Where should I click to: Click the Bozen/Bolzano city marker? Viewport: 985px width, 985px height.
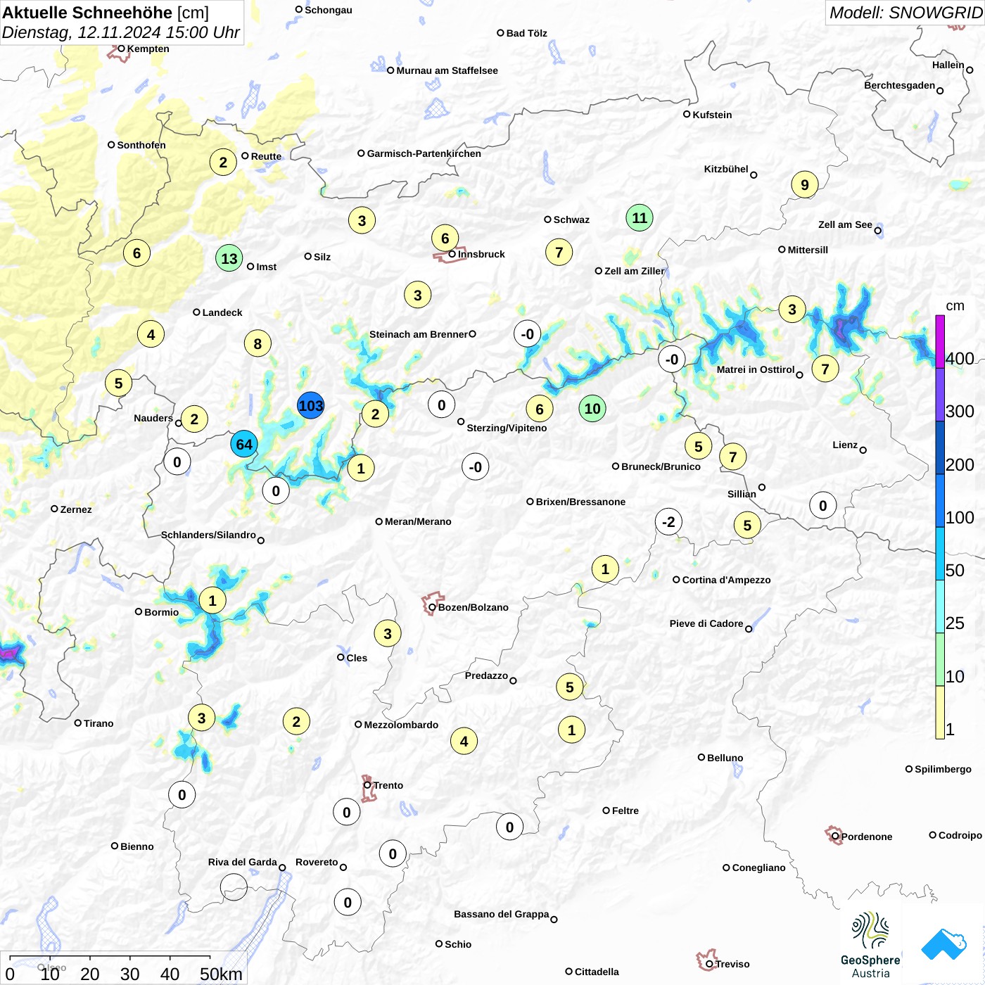(x=432, y=607)
